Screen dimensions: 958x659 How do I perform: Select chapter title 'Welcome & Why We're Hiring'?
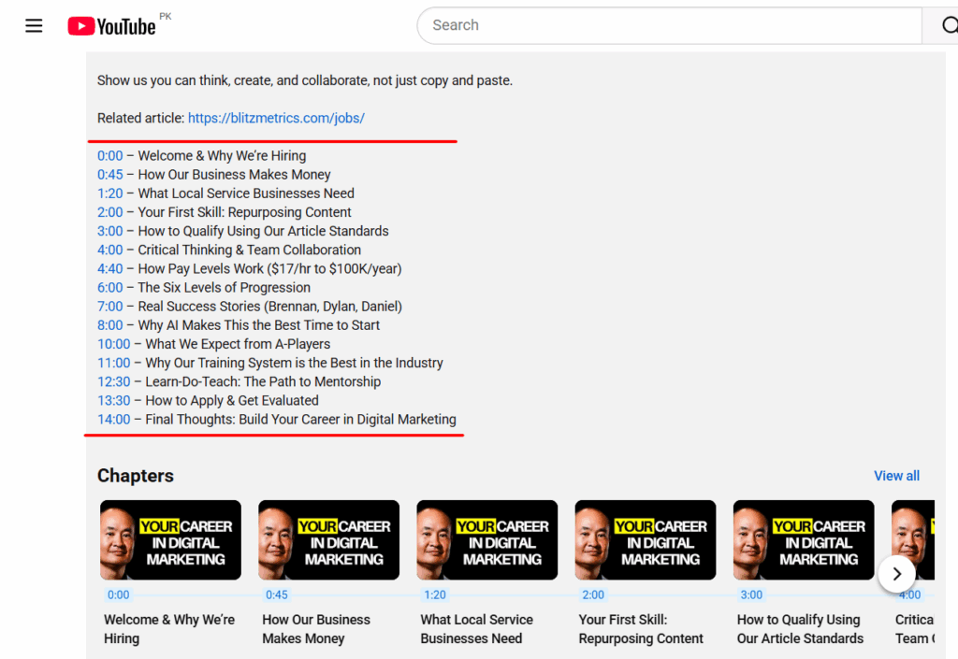pyautogui.click(x=169, y=629)
